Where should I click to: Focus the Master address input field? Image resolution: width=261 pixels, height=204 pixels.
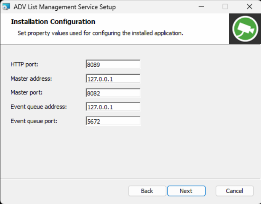tap(113, 79)
